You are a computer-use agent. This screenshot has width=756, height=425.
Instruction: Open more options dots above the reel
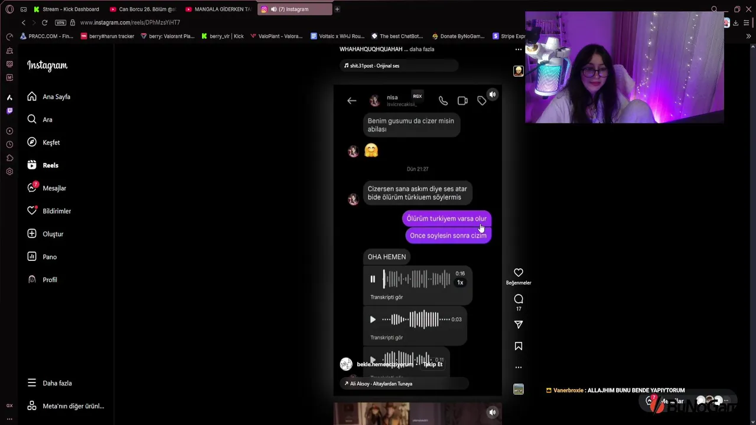pos(518,50)
